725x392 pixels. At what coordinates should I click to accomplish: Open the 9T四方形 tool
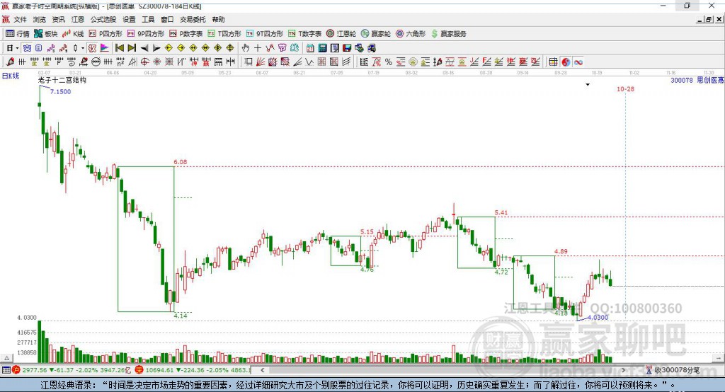click(x=265, y=34)
